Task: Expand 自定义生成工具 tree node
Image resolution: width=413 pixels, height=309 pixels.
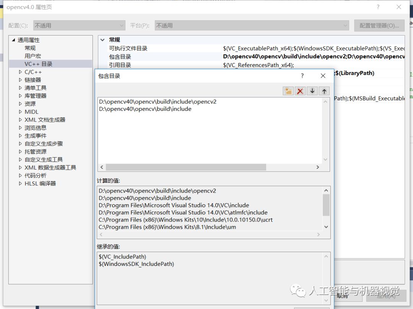Action: pos(20,159)
